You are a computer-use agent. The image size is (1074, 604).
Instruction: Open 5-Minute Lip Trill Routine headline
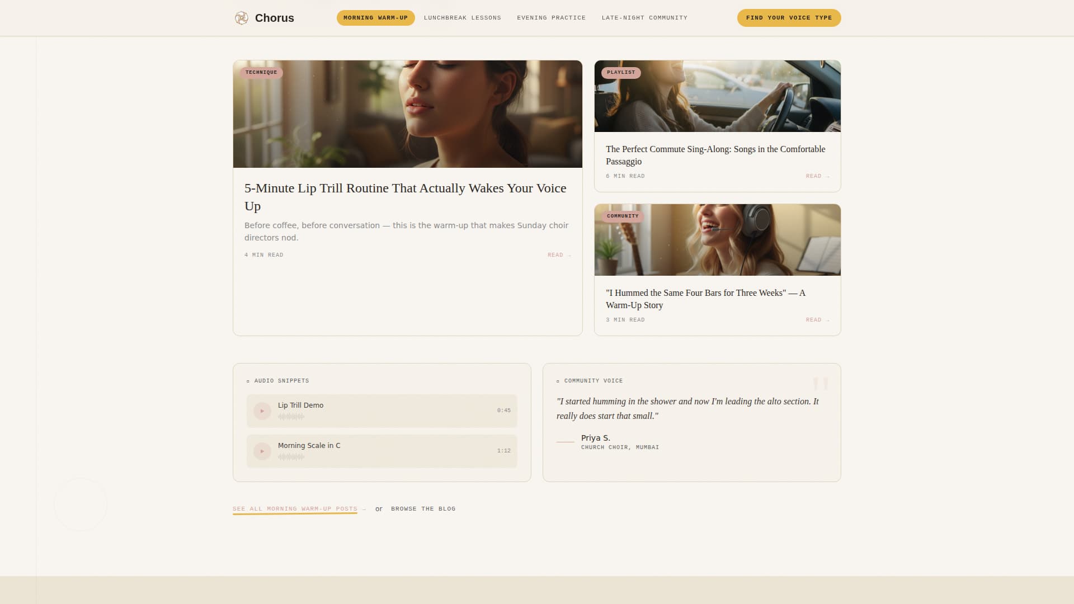point(405,197)
